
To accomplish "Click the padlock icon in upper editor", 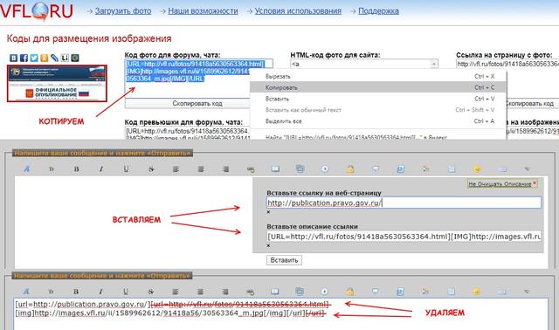I will pos(350,169).
